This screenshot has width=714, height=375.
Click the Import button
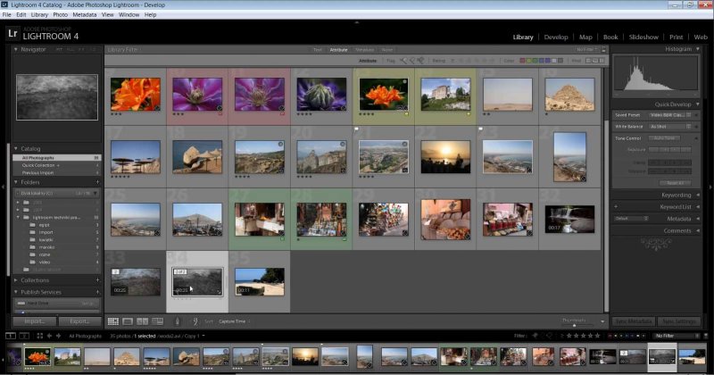coord(35,321)
